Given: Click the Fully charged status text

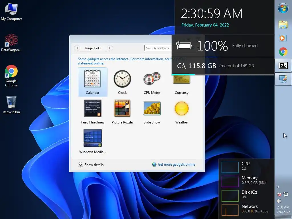Looking at the screenshot, I should [x=245, y=46].
